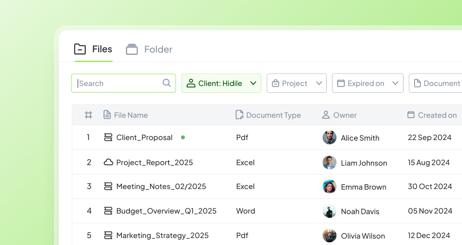Click Alice Smith's avatar thumbnail
462x245 pixels.
[x=330, y=138]
